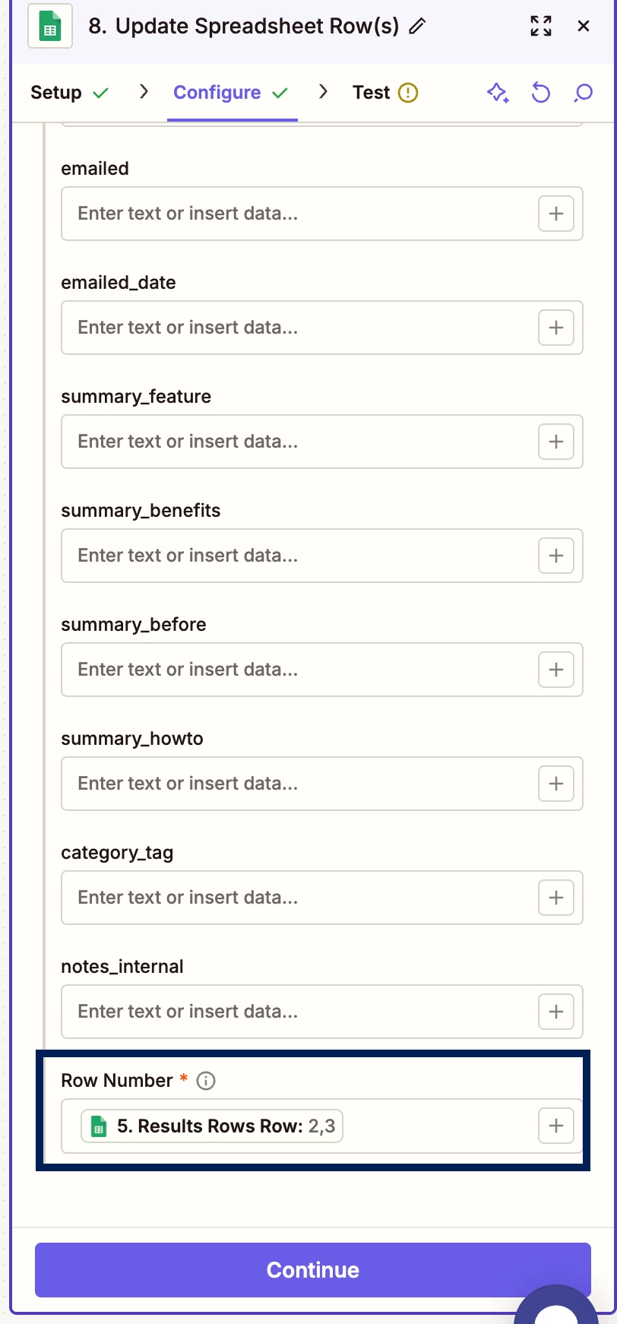Click plus button beside Row Number field
This screenshot has width=617, height=1324.
(x=555, y=1126)
